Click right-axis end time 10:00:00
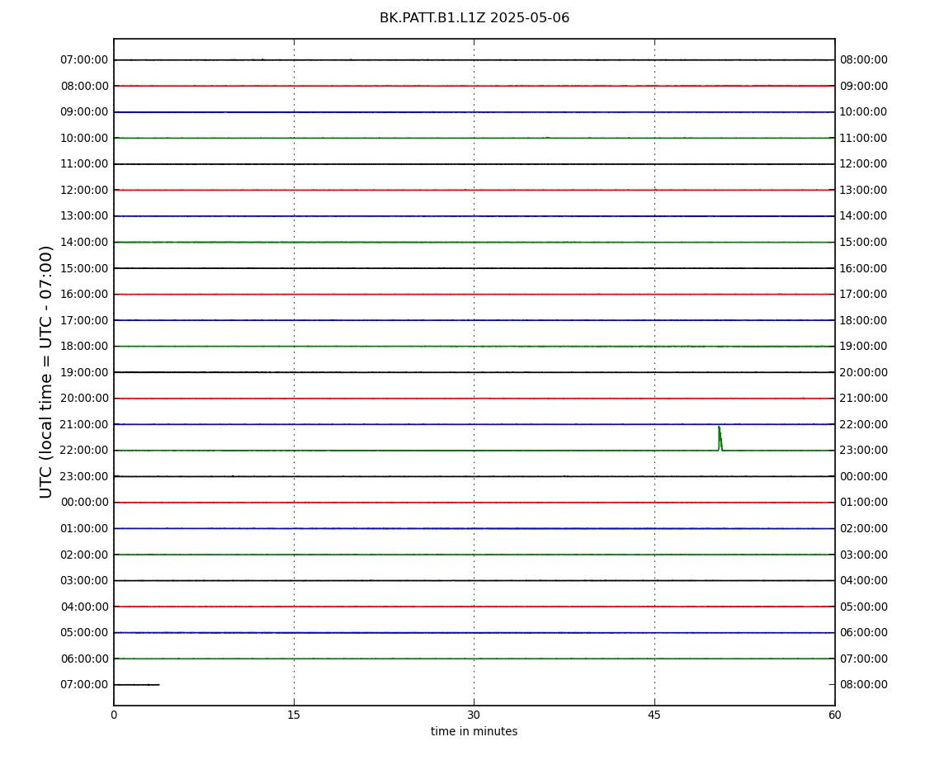The image size is (949, 784). tap(864, 112)
